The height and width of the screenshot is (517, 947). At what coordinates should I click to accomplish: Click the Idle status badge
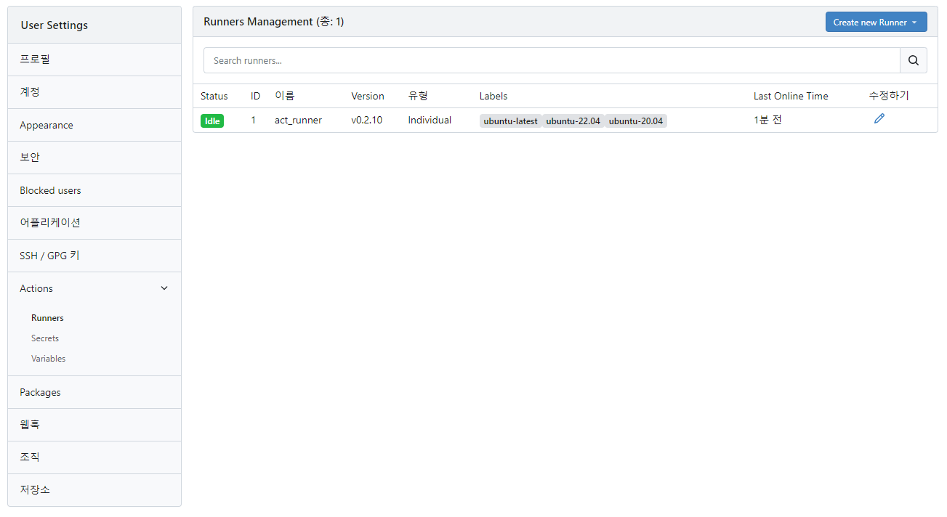[x=212, y=121]
